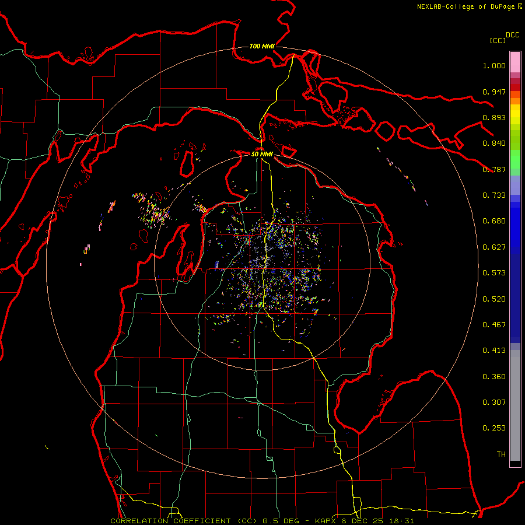Image resolution: width=525 pixels, height=525 pixels.
Task: Pick the orange segment of the color bar
Action: tap(515, 101)
